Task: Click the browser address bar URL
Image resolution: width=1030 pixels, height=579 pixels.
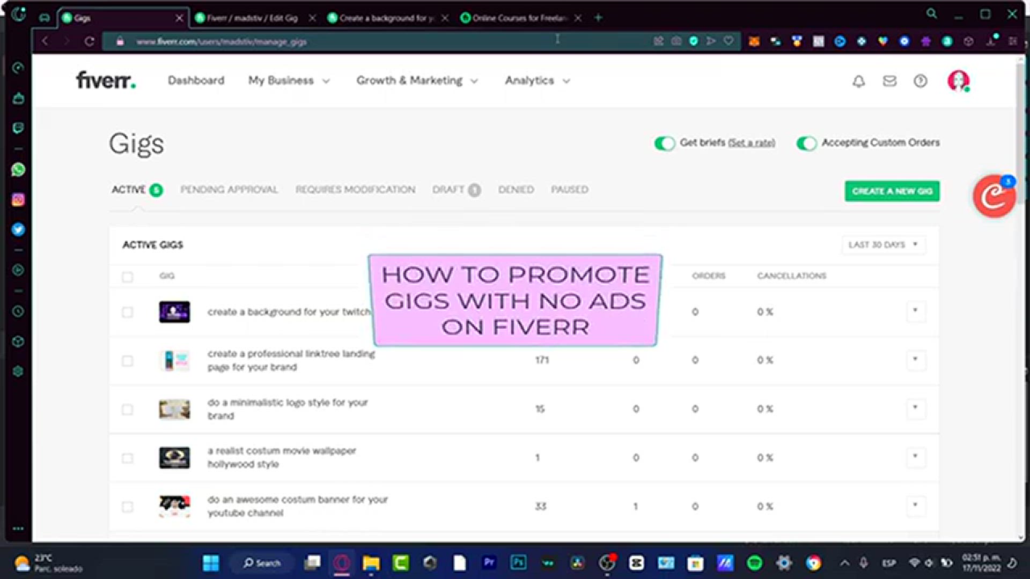Action: tap(221, 42)
